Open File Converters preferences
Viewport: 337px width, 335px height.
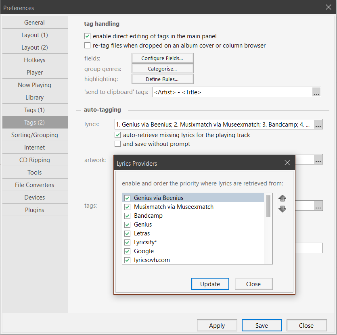pyautogui.click(x=35, y=185)
